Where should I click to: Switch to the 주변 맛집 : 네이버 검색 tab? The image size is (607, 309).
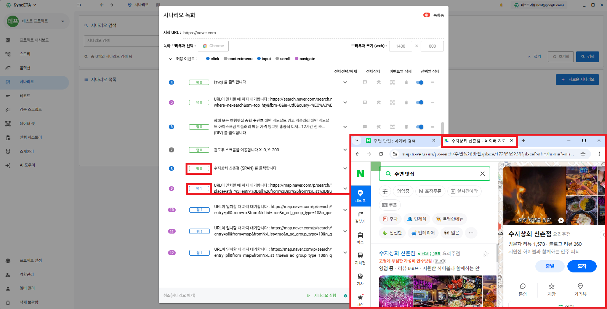(x=400, y=141)
